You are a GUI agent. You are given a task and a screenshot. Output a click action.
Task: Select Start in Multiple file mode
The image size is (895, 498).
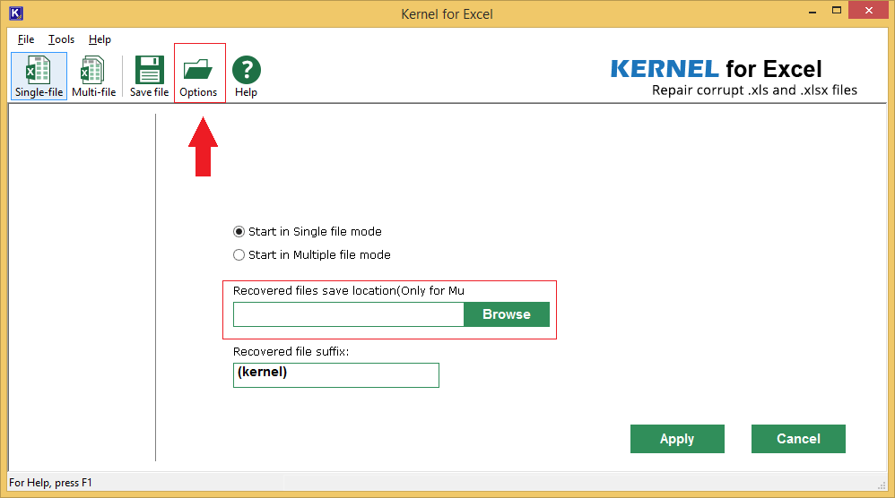coord(312,254)
